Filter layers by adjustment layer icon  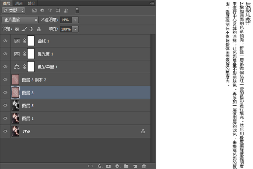pyautogui.click(x=42, y=10)
